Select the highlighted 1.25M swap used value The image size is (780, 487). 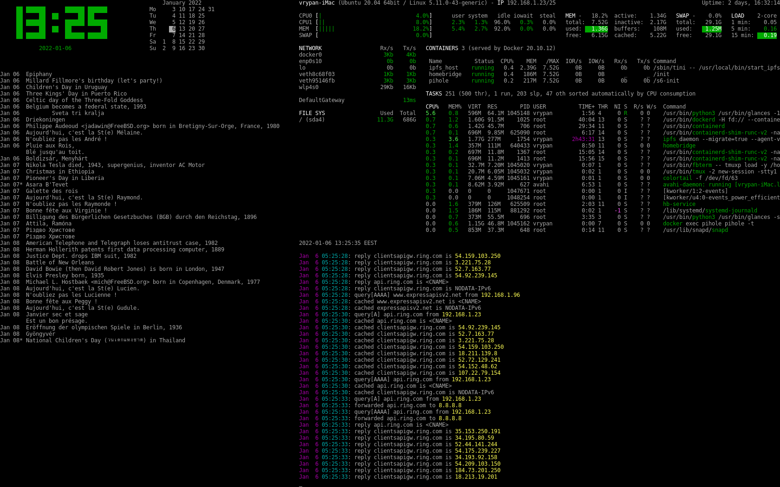click(x=712, y=29)
